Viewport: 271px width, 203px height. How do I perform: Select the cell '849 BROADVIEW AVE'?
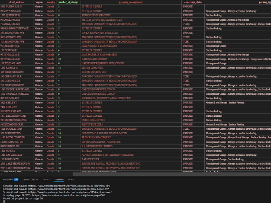pos(17,33)
